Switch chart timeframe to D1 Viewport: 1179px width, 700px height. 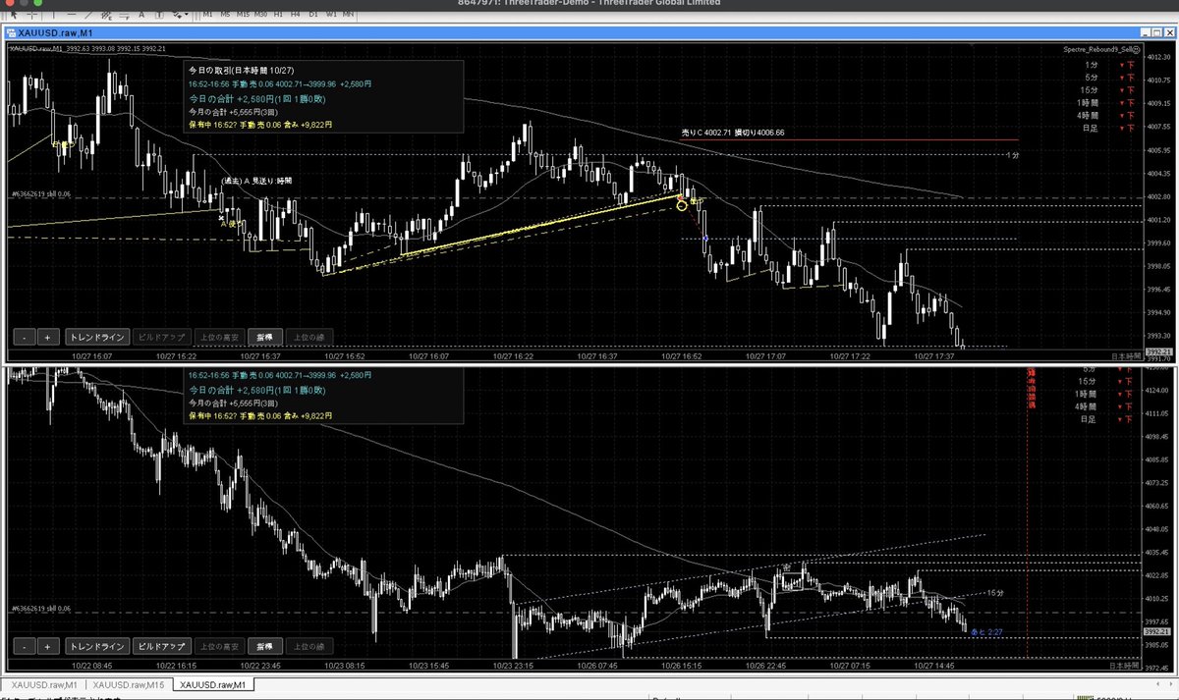tap(313, 15)
